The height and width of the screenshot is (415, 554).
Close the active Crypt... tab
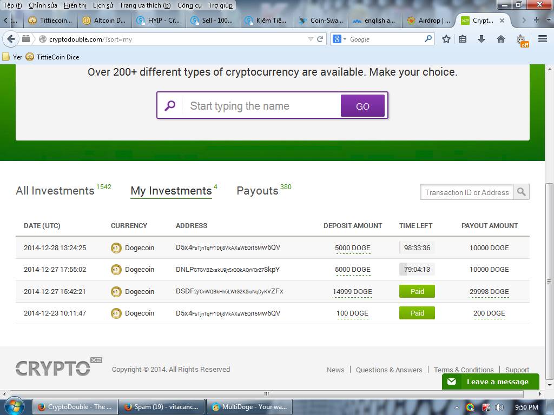click(x=502, y=21)
